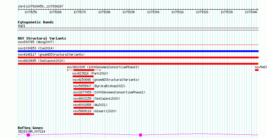The width and height of the screenshot is (267, 138).
Task: Click the second magenta SEC63 exon box
Action: point(140,135)
